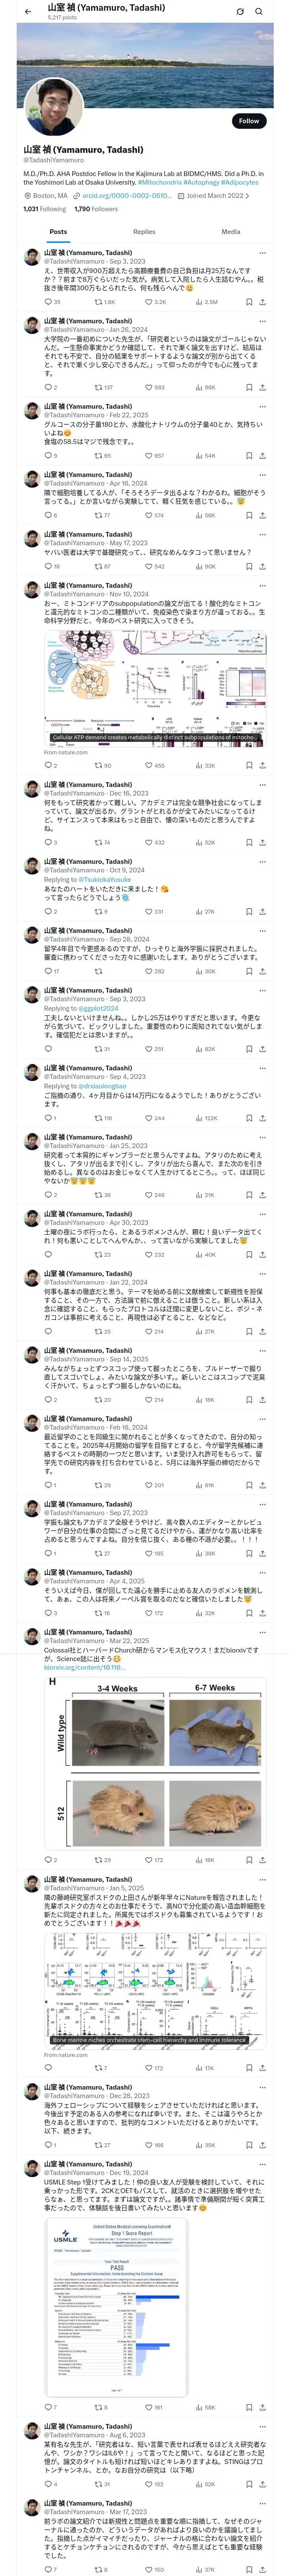The height and width of the screenshot is (2576, 290).
Task: Open more options on Nov 10, 2024 post
Action: pyautogui.click(x=262, y=585)
